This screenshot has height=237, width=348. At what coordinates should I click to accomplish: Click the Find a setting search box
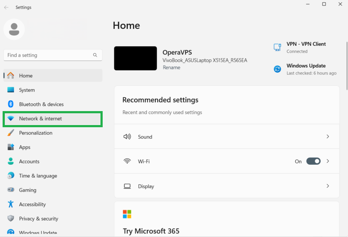[48, 55]
